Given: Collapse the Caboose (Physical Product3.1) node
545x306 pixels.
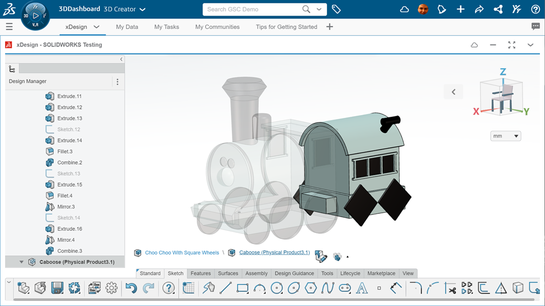Looking at the screenshot, I should (x=22, y=262).
